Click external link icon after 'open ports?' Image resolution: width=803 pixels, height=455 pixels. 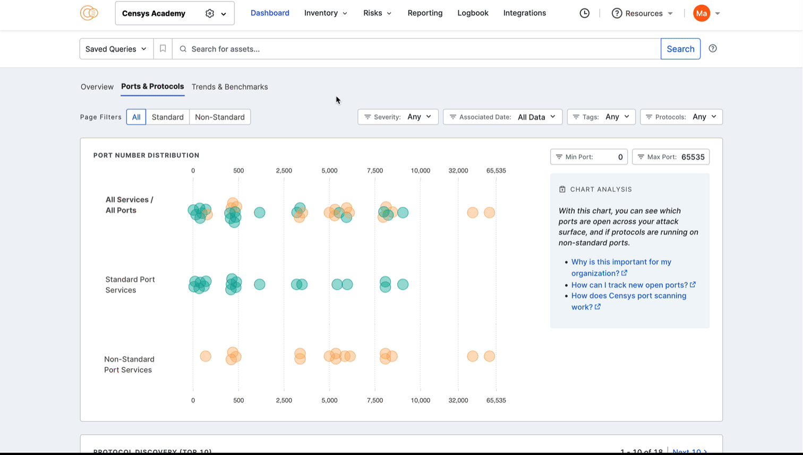pos(693,285)
